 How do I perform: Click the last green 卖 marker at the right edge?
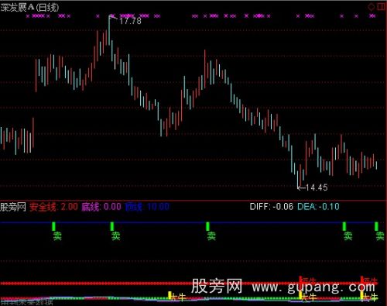pyautogui.click(x=380, y=236)
